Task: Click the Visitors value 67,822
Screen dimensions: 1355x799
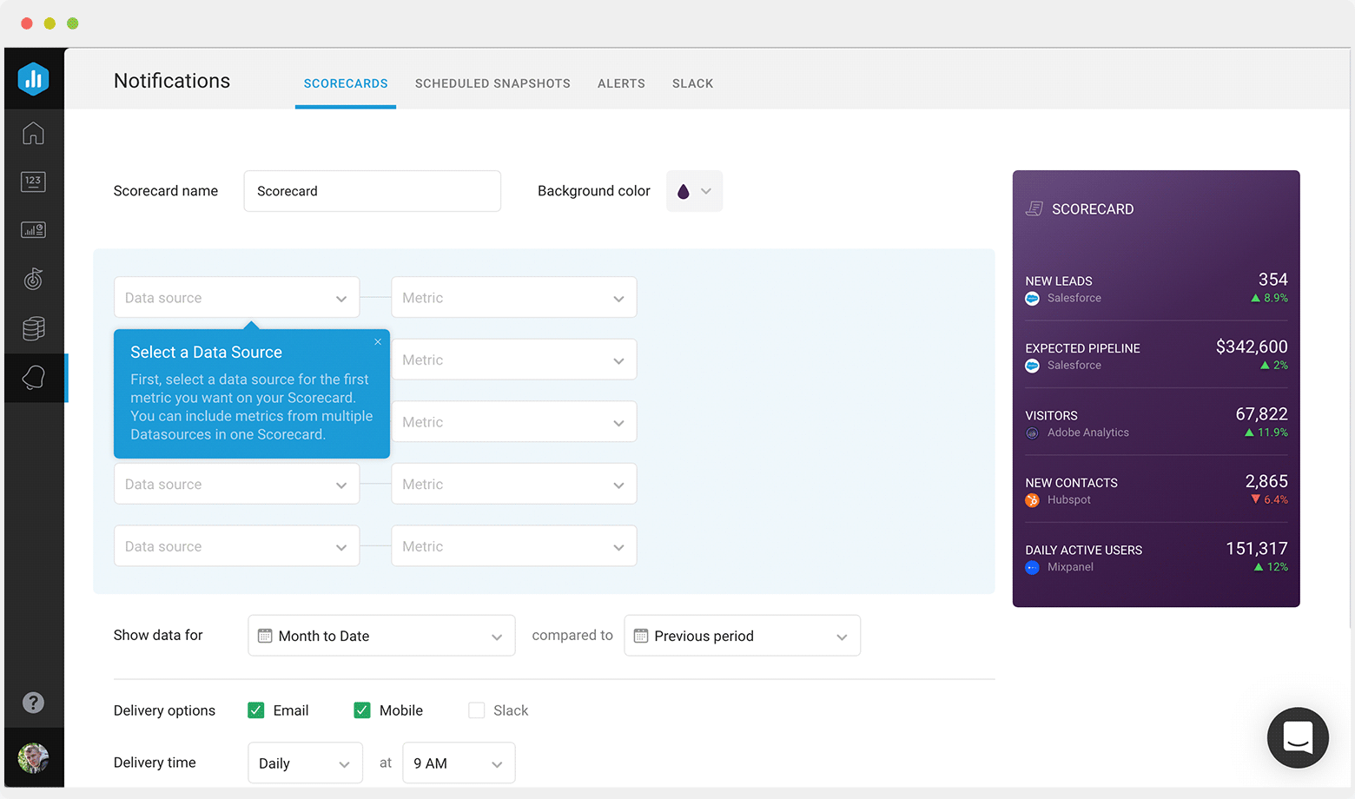Action: pos(1261,414)
